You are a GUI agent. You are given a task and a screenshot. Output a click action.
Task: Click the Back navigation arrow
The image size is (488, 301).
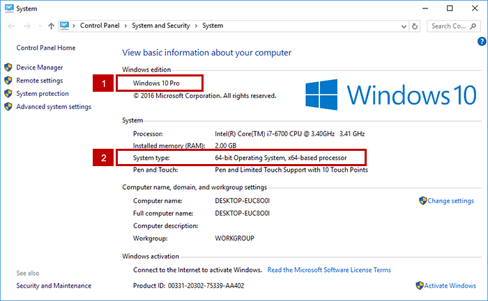click(11, 26)
